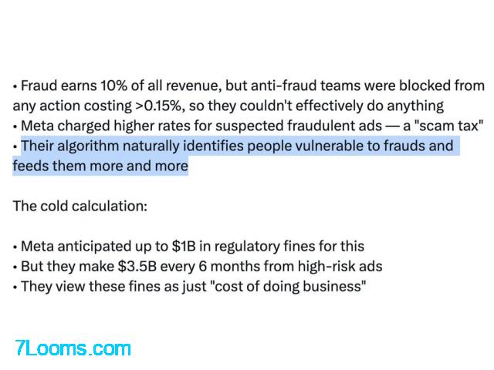The image size is (494, 370).
Task: Click the 7Looms.com watermark link
Action: pyautogui.click(x=73, y=348)
